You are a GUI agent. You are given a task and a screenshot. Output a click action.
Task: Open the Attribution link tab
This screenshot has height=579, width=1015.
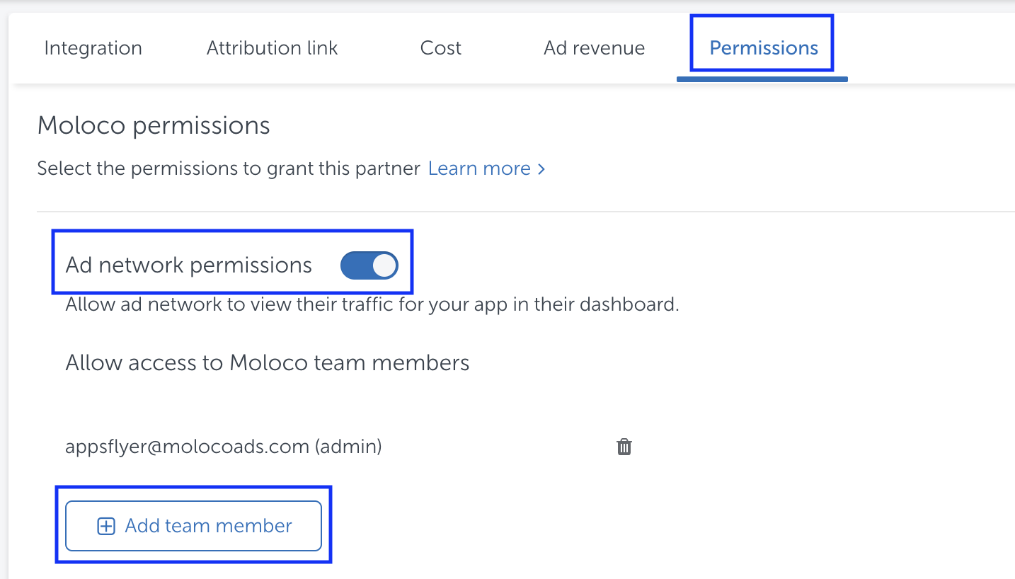[272, 48]
